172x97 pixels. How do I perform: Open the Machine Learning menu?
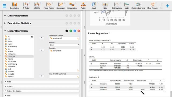pyautogui.click(x=138, y=6)
